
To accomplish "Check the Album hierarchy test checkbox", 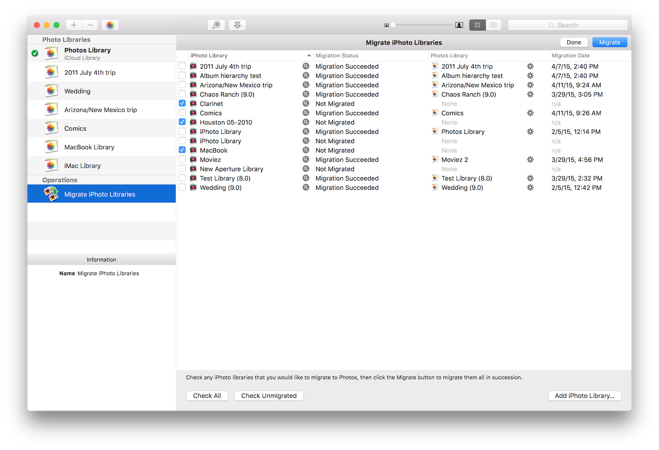I will click(182, 76).
